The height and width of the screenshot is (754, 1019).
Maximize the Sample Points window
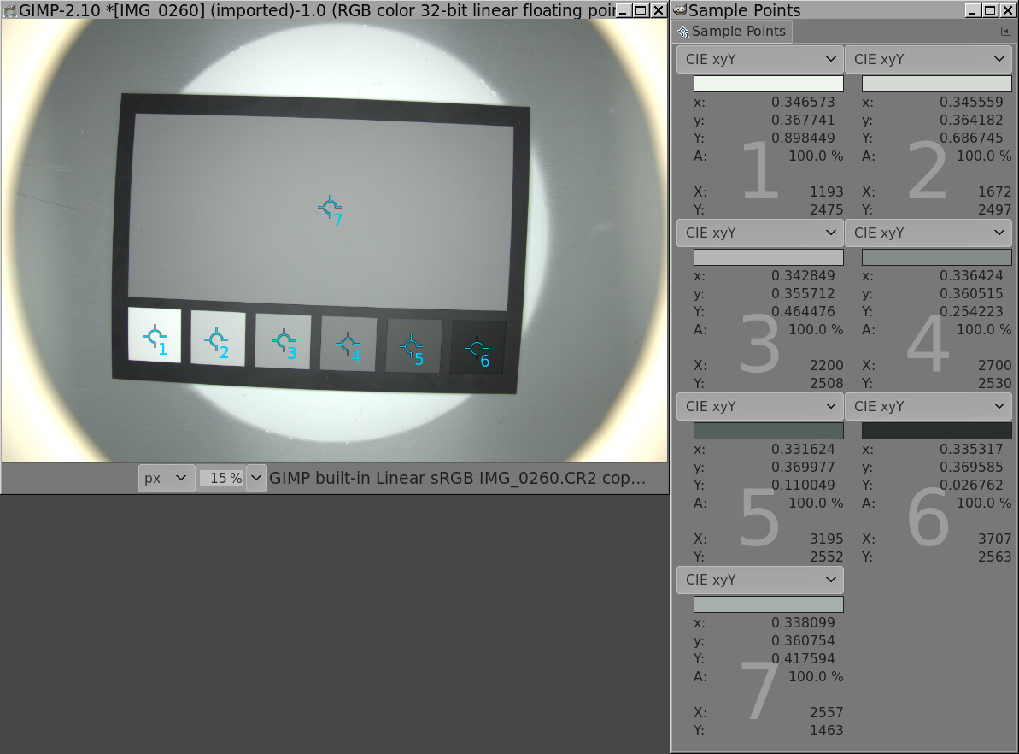[x=990, y=10]
